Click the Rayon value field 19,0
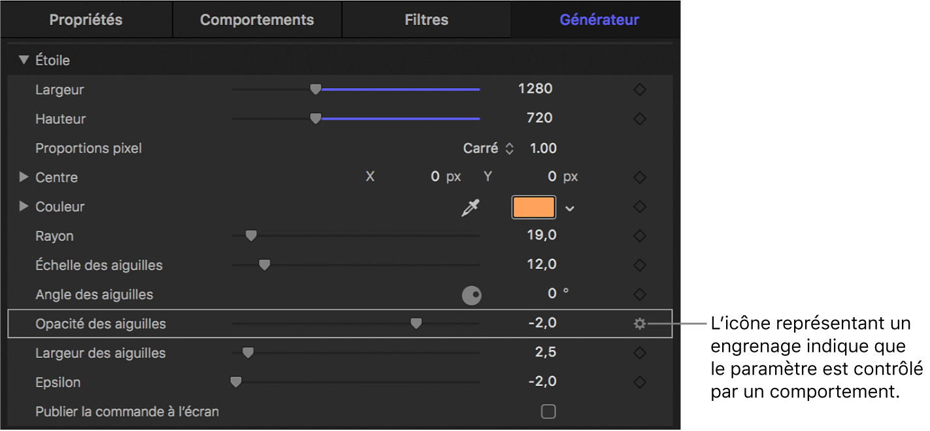The height and width of the screenshot is (431, 930). (541, 235)
